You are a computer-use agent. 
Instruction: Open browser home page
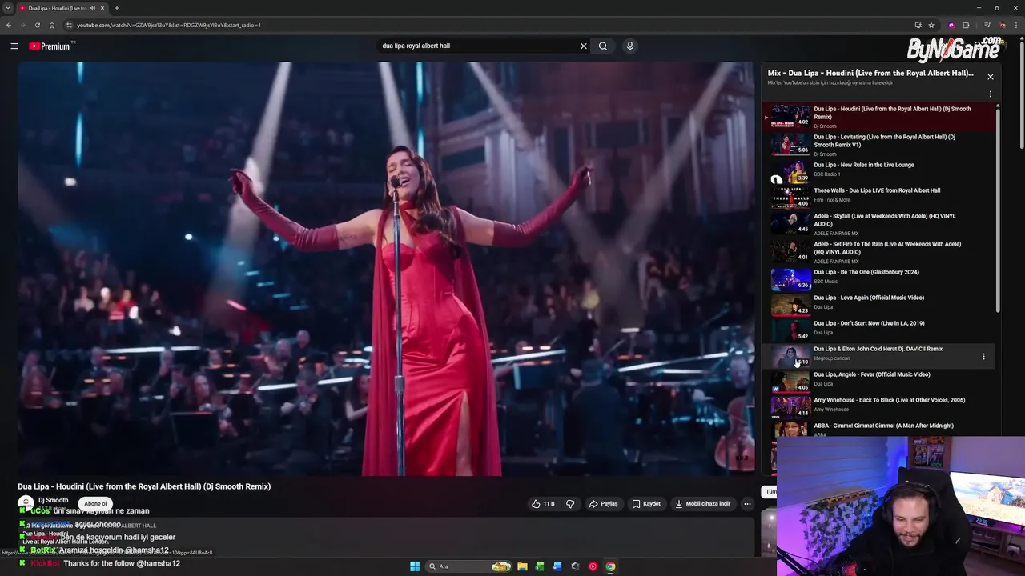(x=52, y=25)
